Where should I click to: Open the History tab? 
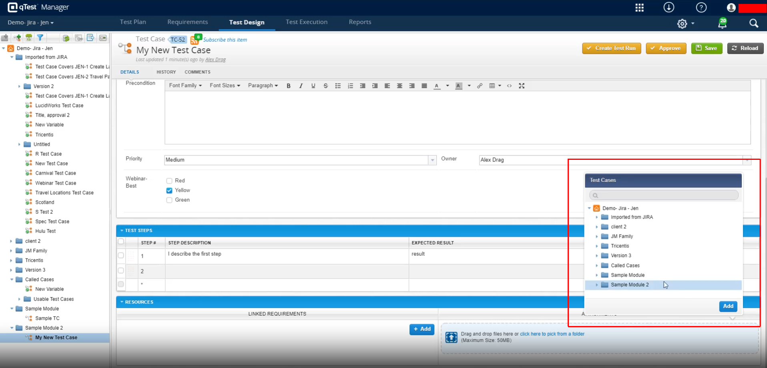pos(166,72)
